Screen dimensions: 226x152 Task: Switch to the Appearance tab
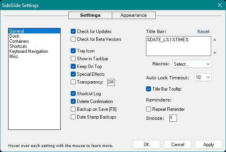[134, 15]
